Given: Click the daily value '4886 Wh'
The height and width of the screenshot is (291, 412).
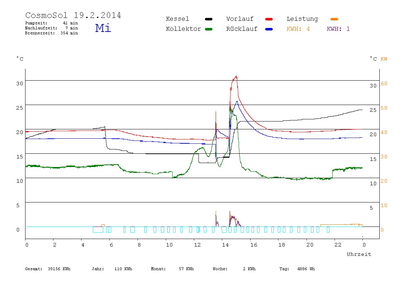Looking at the screenshot, I should point(306,269).
